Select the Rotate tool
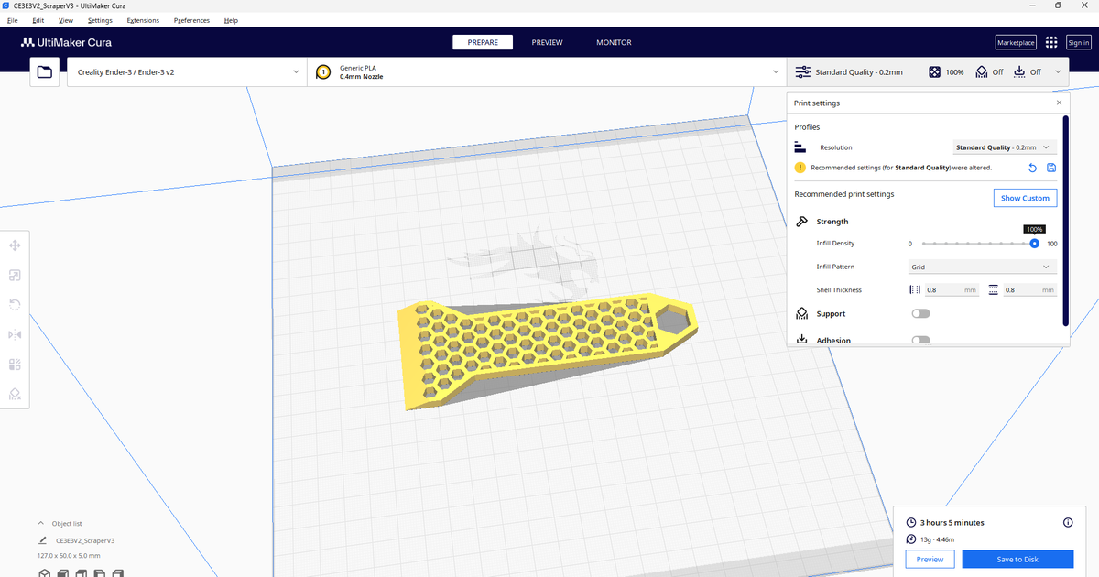 [14, 304]
